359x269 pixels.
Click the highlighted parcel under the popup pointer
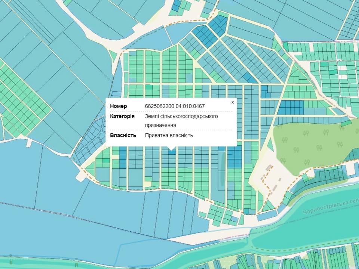pyautogui.click(x=172, y=152)
